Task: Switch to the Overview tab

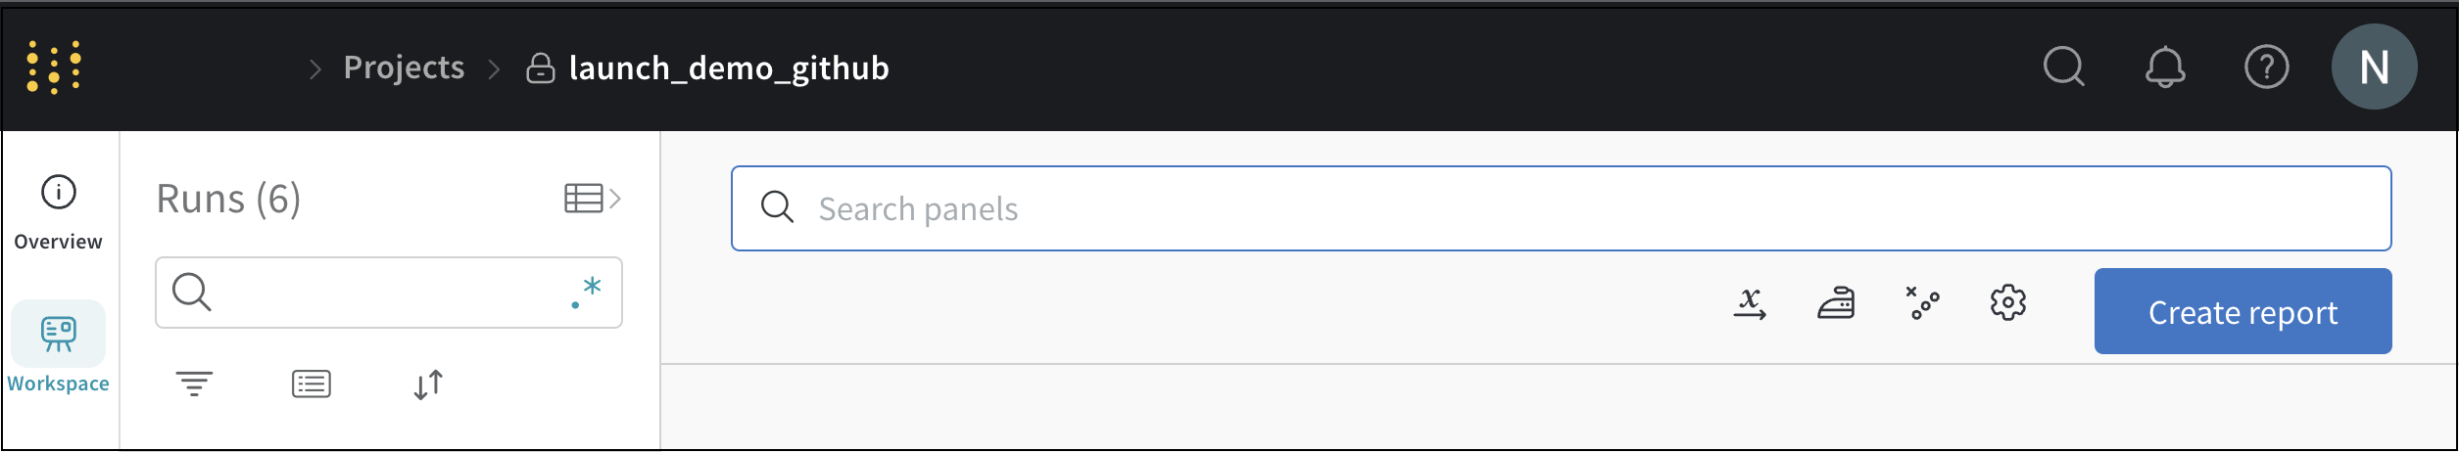Action: click(x=58, y=211)
